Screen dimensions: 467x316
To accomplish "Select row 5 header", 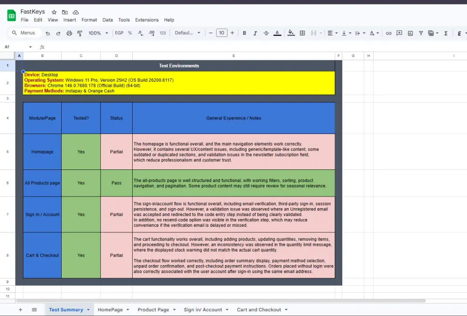I will pos(7,152).
